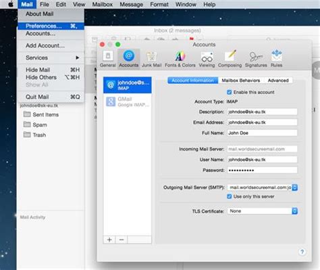Toggle Enable this account checkbox
This screenshot has width=320, height=270.
(x=229, y=92)
